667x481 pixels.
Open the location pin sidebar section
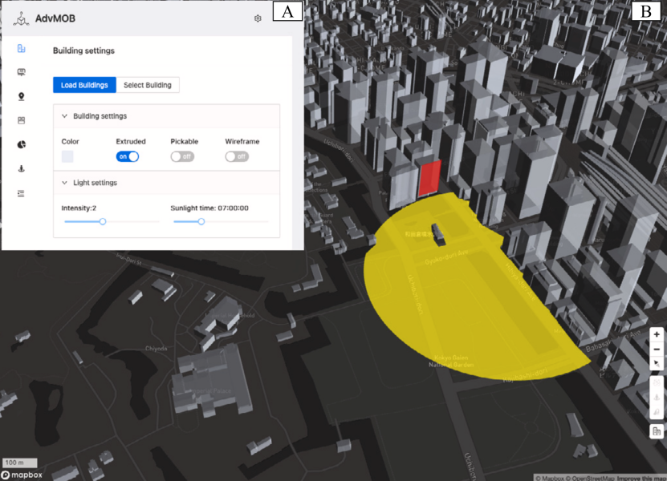(21, 96)
